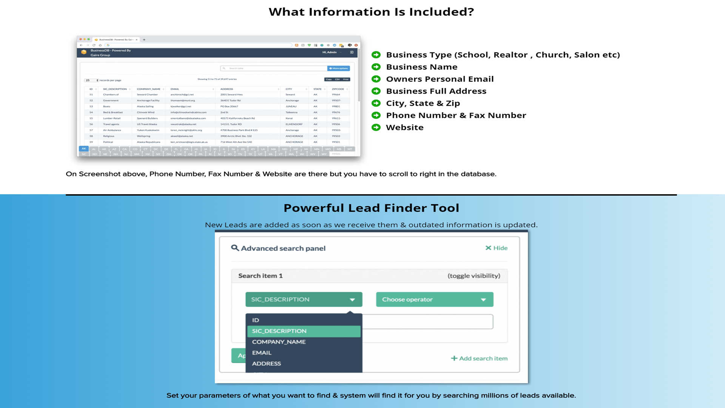Click the blue More options button
The height and width of the screenshot is (408, 725).
[x=339, y=68]
